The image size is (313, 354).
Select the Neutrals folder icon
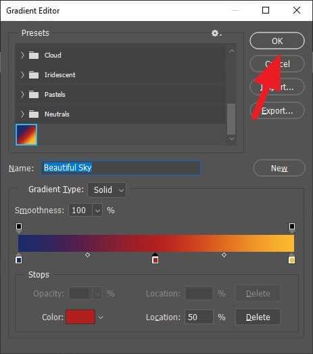(x=34, y=114)
